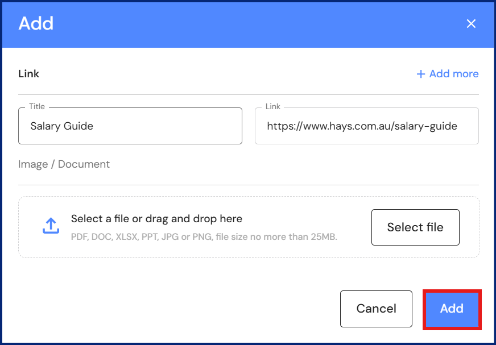This screenshot has width=496, height=345.
Task: Click the divider line below Image / Document
Action: pos(249,185)
